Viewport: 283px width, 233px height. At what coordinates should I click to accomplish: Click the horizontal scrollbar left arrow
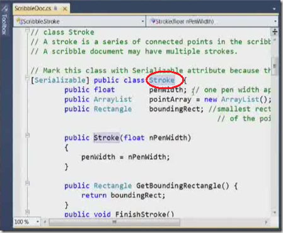45,222
